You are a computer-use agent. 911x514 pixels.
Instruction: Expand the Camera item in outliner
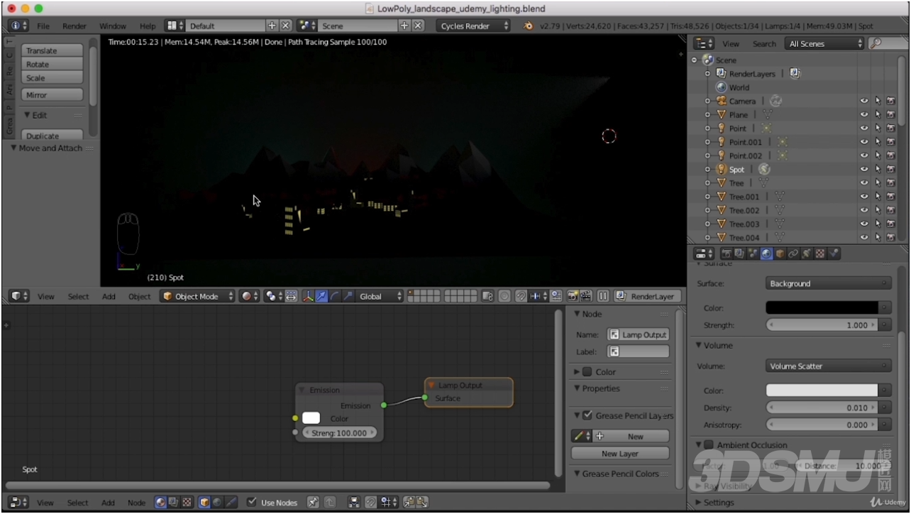point(707,101)
